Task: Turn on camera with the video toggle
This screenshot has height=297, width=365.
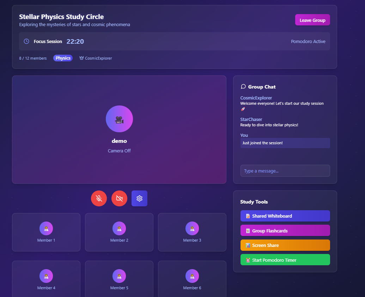Action: coord(120,198)
